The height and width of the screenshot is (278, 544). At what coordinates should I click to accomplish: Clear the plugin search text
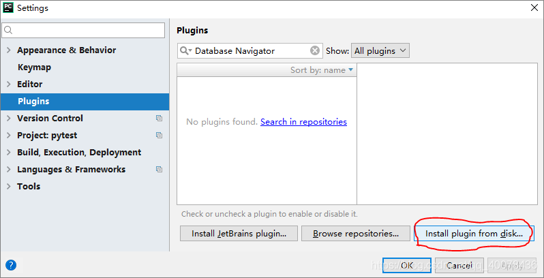pyautogui.click(x=315, y=50)
